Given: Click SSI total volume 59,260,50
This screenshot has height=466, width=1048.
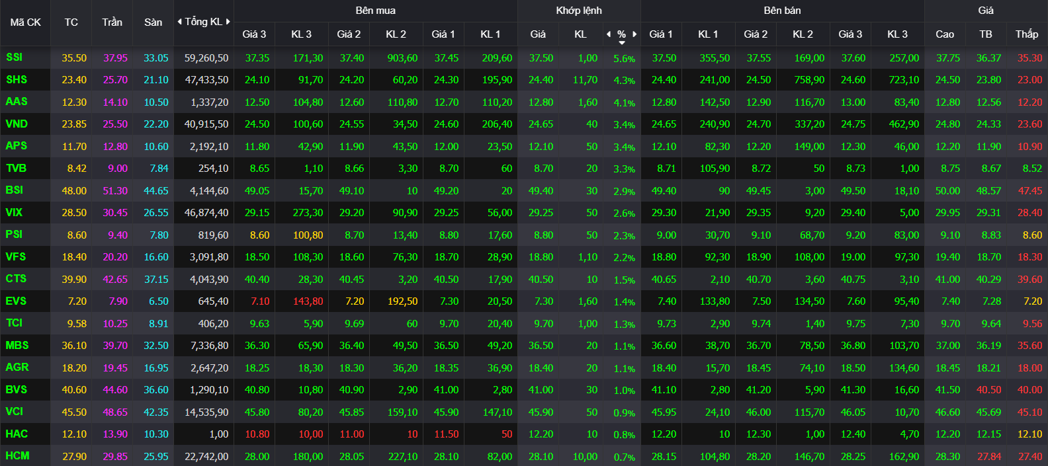Looking at the screenshot, I should pos(206,58).
